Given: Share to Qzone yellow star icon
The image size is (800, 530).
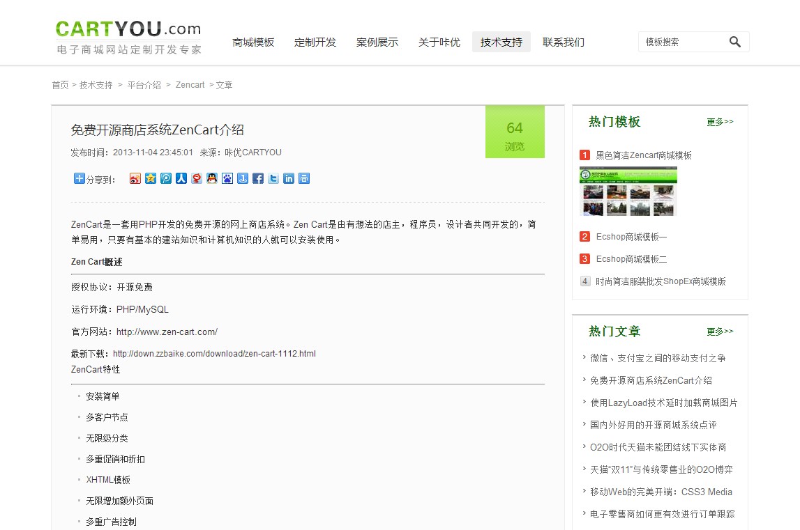Looking at the screenshot, I should coord(151,178).
